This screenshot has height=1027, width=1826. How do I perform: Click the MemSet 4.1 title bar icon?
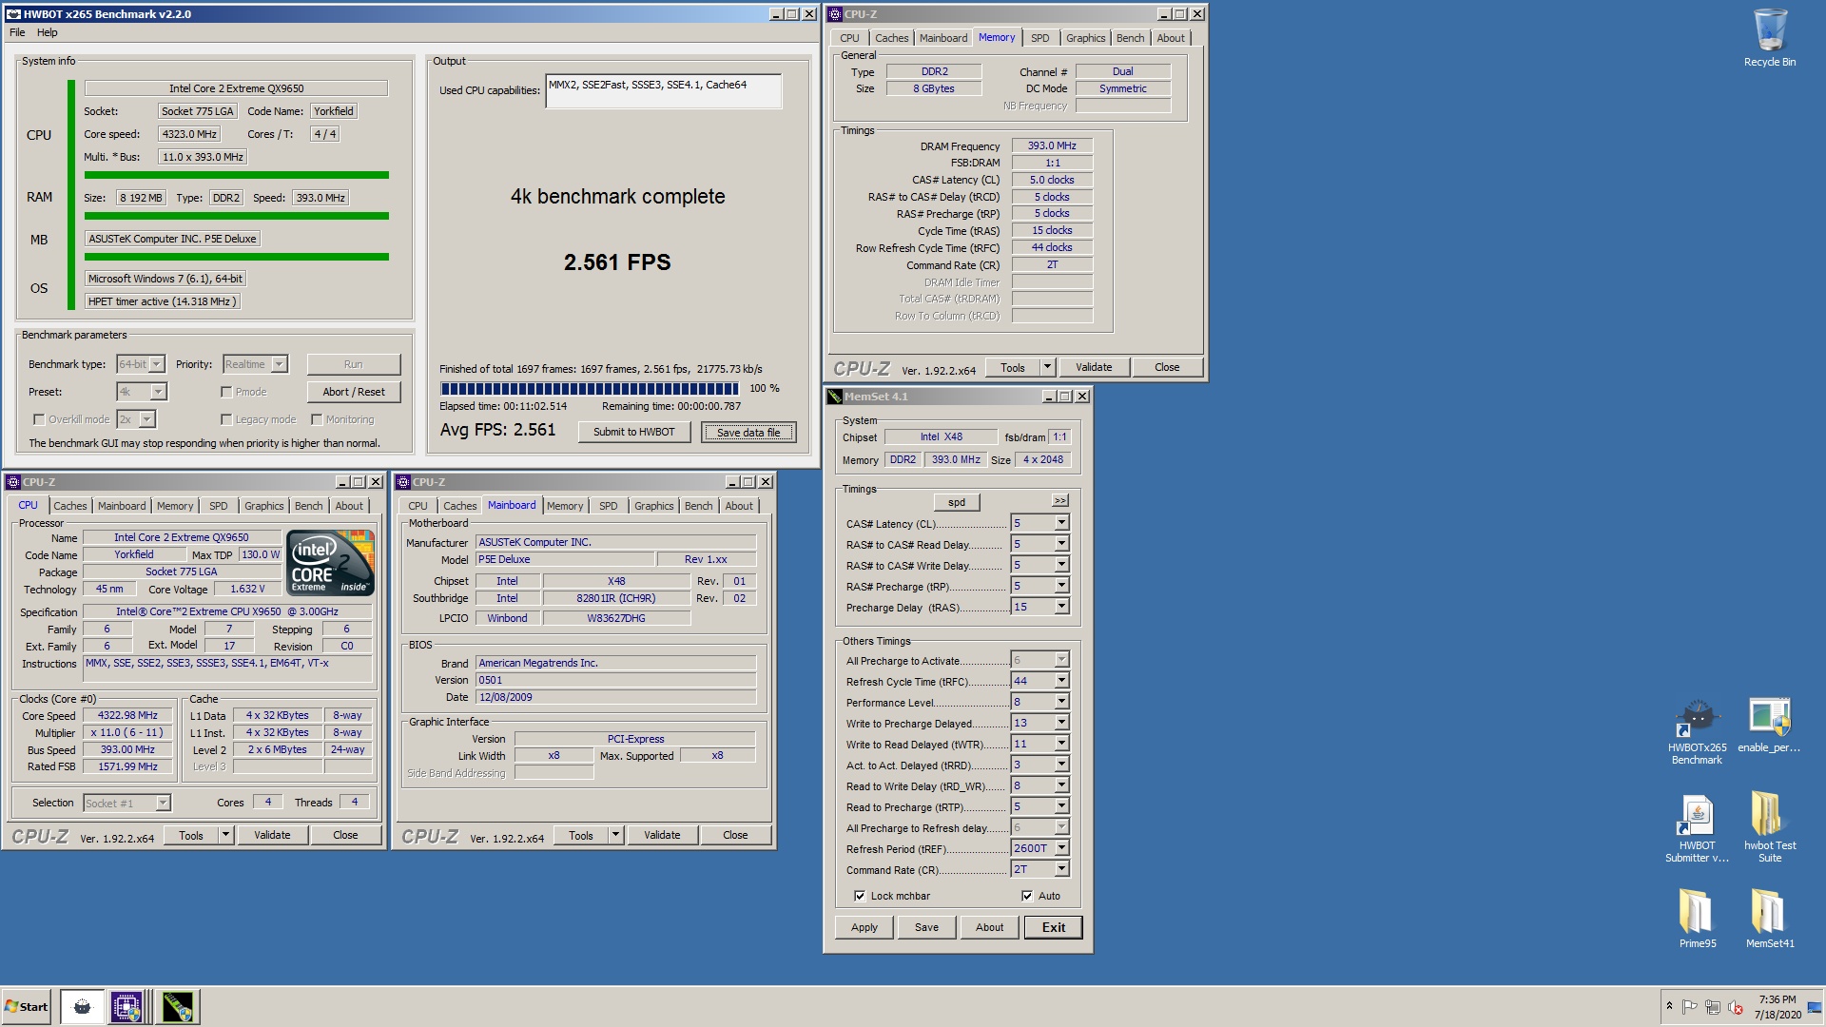point(835,397)
